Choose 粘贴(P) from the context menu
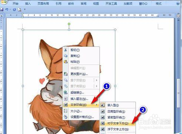The width and height of the screenshot is (182, 134). (81, 62)
